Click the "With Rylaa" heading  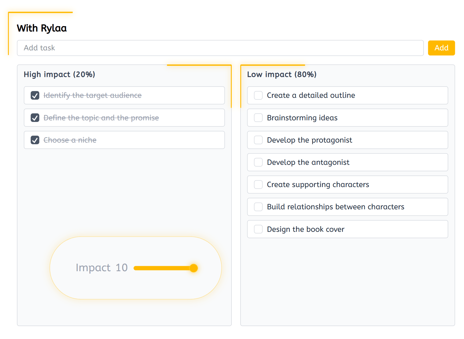pos(42,28)
